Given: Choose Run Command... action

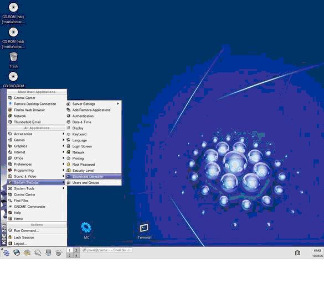Looking at the screenshot, I should coord(37,230).
